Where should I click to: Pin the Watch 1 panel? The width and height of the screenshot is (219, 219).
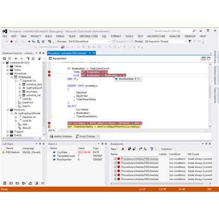102,144
